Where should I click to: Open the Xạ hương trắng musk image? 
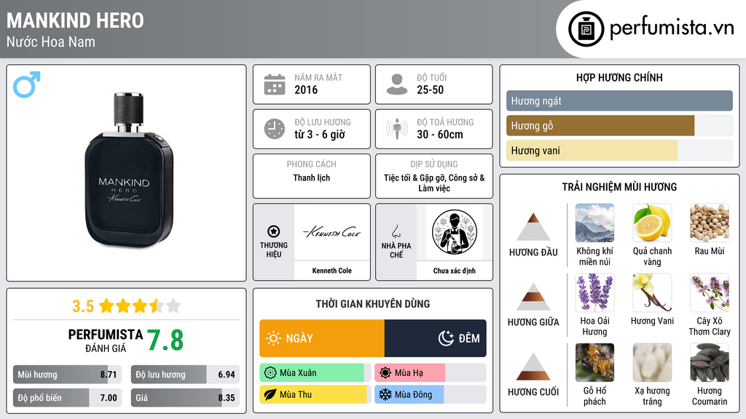tap(652, 362)
